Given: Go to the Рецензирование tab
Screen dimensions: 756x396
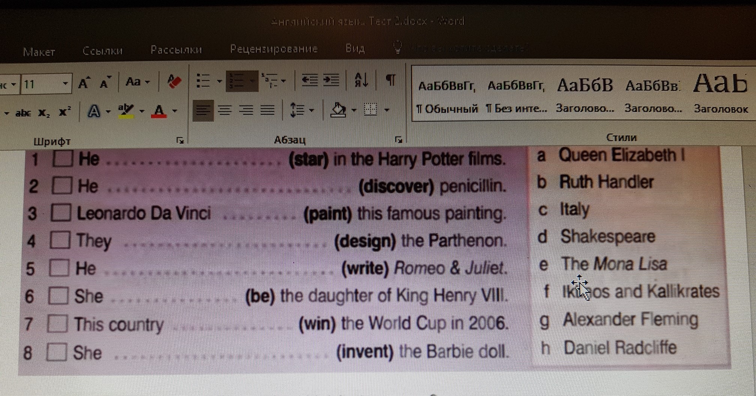Looking at the screenshot, I should pos(274,48).
